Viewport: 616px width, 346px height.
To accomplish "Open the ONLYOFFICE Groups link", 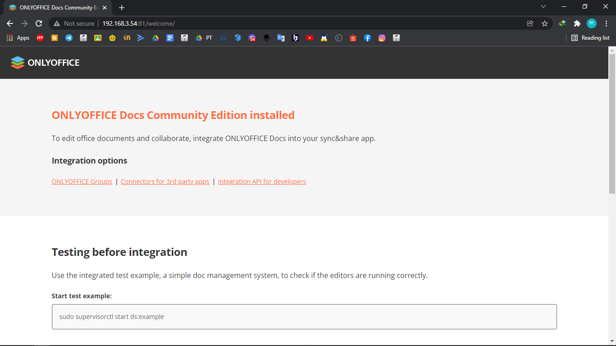I will tap(82, 182).
